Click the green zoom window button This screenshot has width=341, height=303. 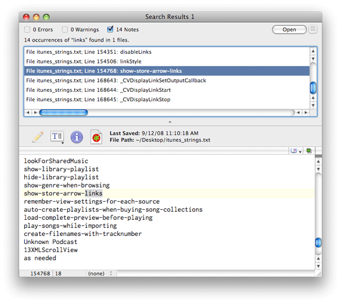[46, 17]
